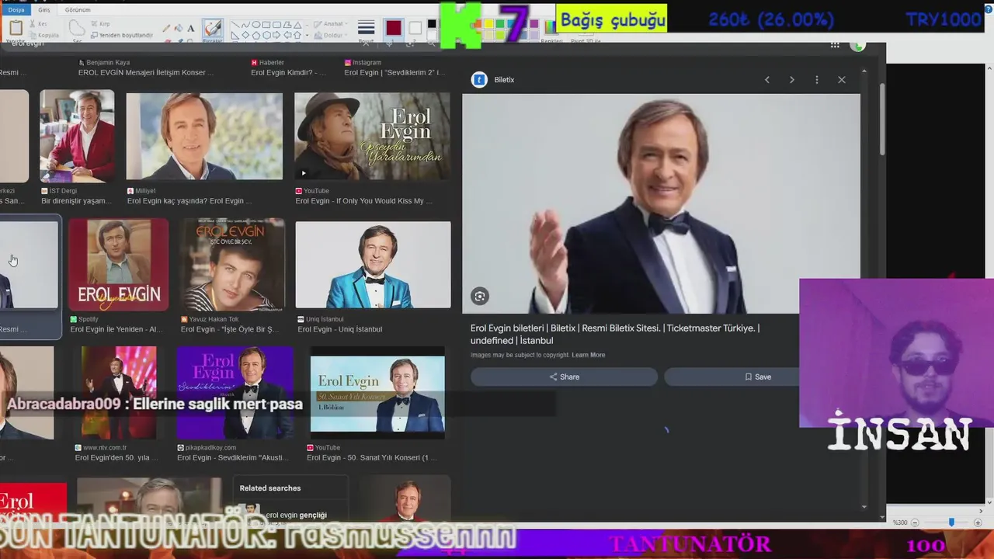
Task: Open the 50. Sanat Yılı Konseri thumbnail
Action: point(377,394)
